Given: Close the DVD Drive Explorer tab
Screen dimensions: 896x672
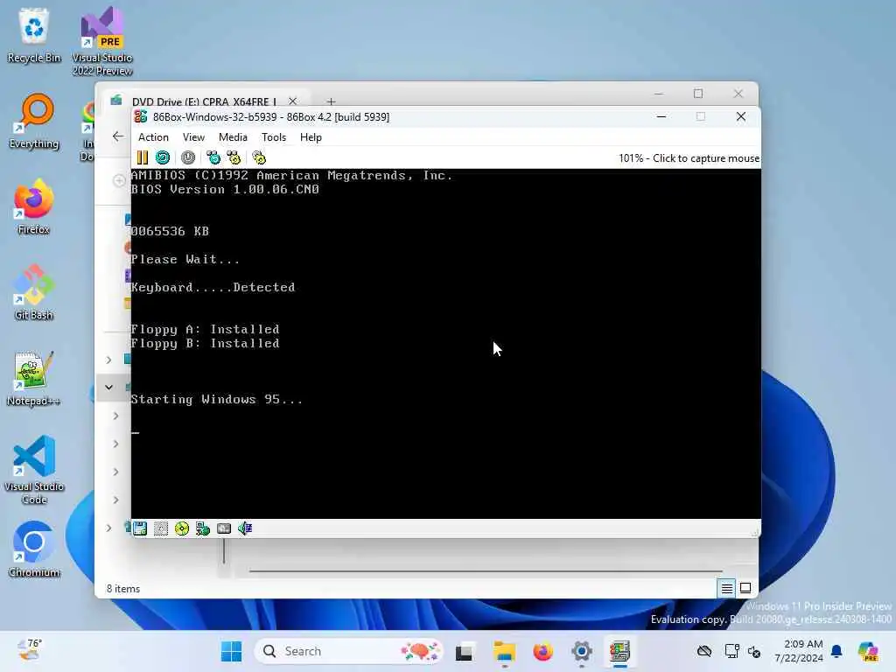Looking at the screenshot, I should pos(292,101).
